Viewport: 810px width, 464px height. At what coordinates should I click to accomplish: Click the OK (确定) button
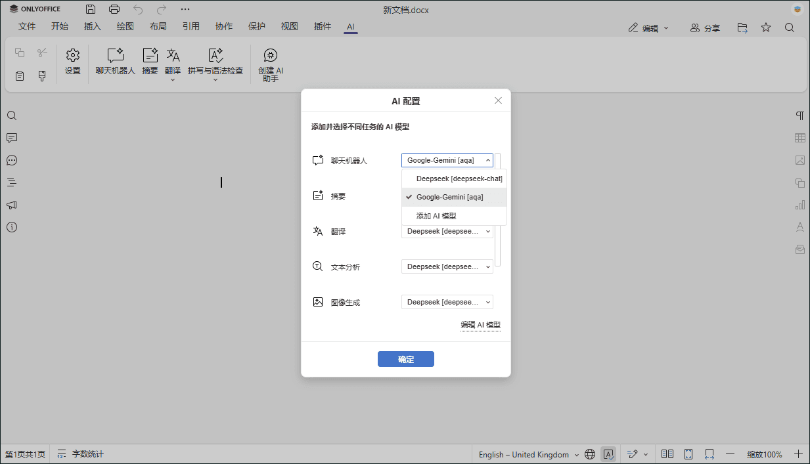(x=405, y=359)
